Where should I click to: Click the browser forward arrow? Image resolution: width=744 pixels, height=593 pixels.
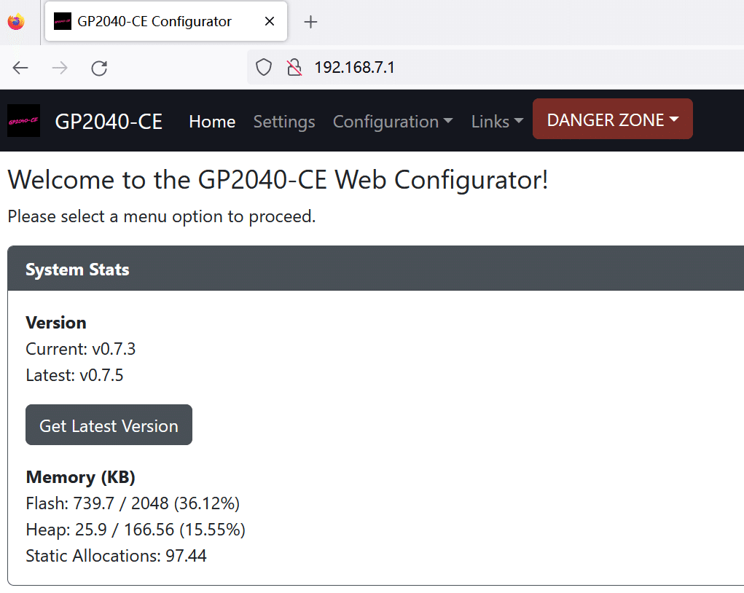60,68
